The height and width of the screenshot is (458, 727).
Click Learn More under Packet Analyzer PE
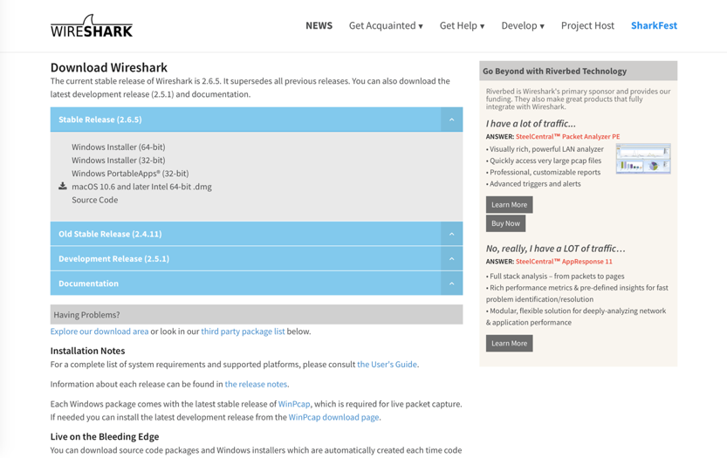point(509,204)
